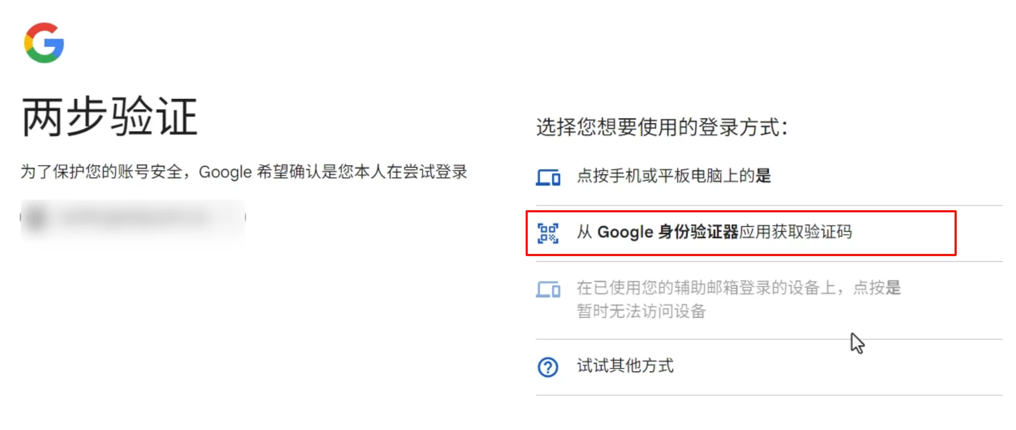Screen dimensions: 1016x430
Task: Open the blurred account email switcher
Action: [134, 218]
